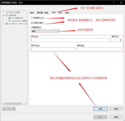Switch to the 传输 tab

[67, 13]
